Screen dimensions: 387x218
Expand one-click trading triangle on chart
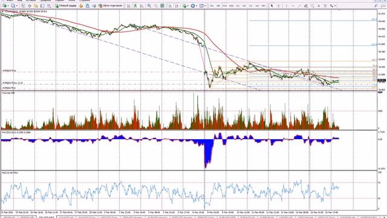pyautogui.click(x=2, y=12)
